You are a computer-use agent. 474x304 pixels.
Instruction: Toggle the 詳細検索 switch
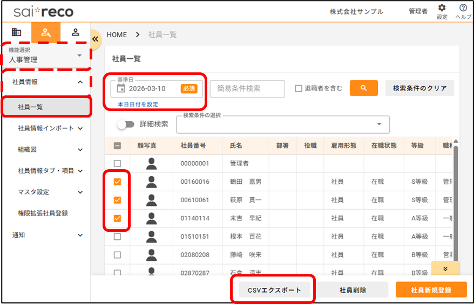coord(126,124)
